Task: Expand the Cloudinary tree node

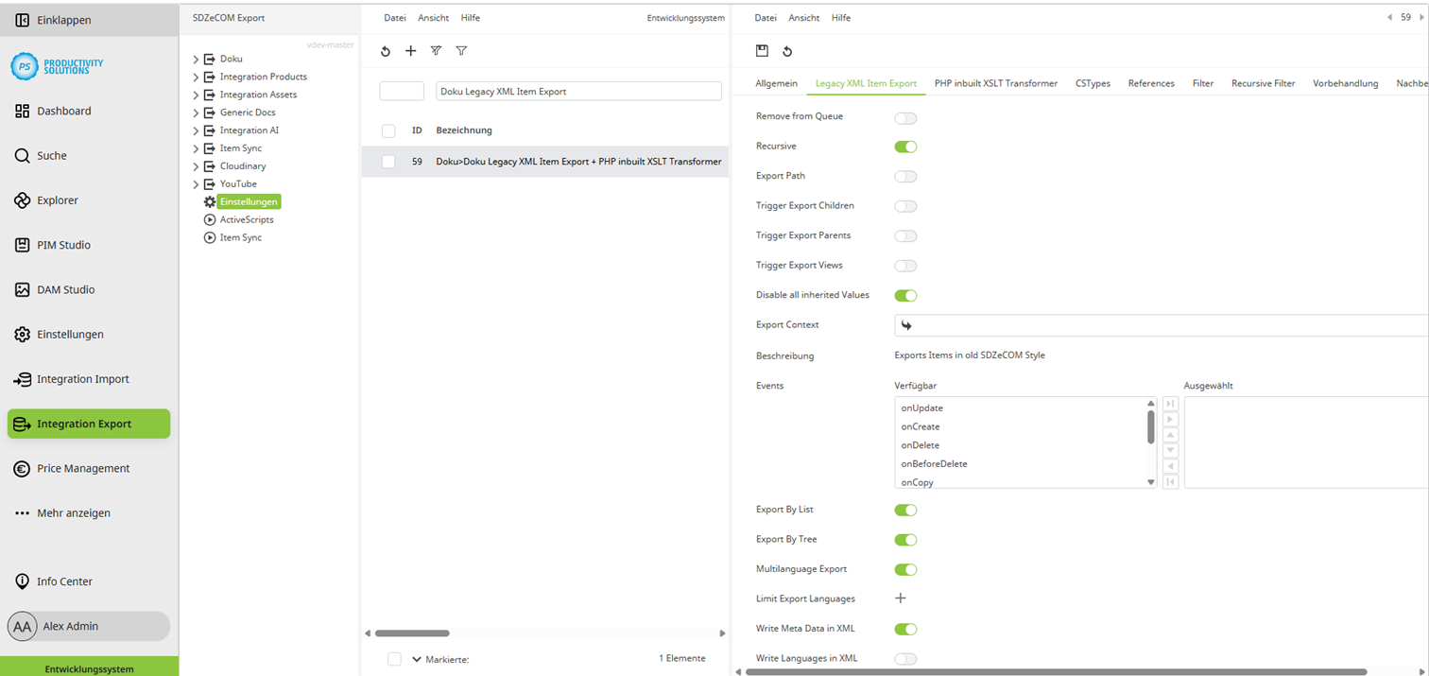Action: (x=194, y=165)
